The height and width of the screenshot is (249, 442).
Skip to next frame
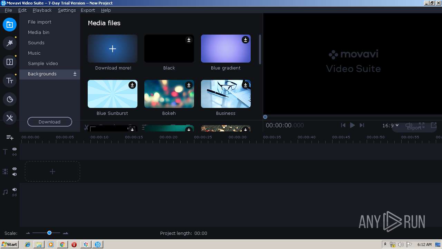pyautogui.click(x=362, y=125)
